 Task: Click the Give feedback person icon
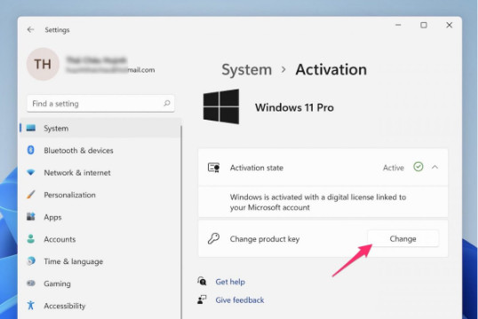pos(202,300)
